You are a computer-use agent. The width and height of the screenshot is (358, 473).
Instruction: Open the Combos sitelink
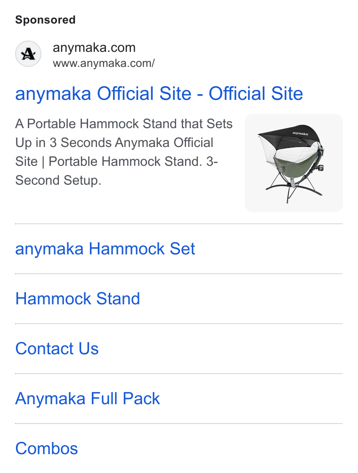pos(47,448)
